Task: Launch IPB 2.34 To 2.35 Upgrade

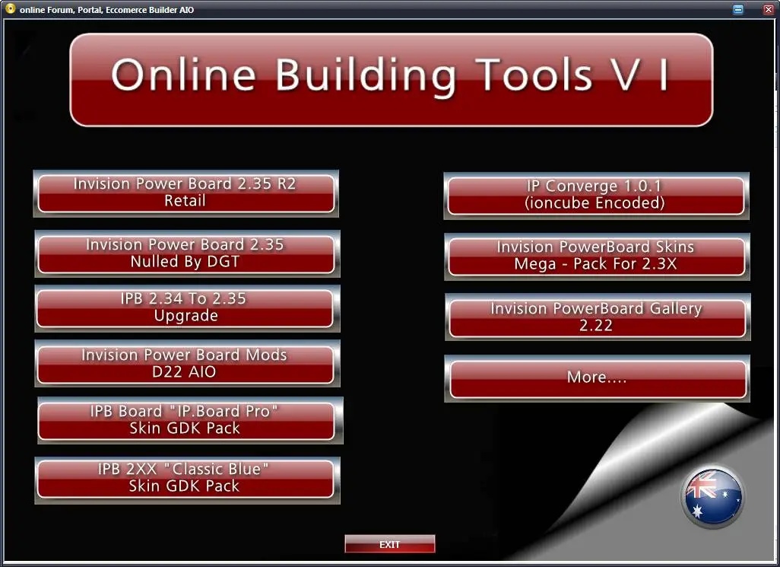Action: pos(187,309)
